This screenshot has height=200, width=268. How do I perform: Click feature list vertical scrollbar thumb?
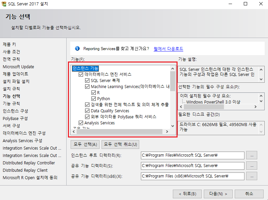pyautogui.click(x=173, y=81)
